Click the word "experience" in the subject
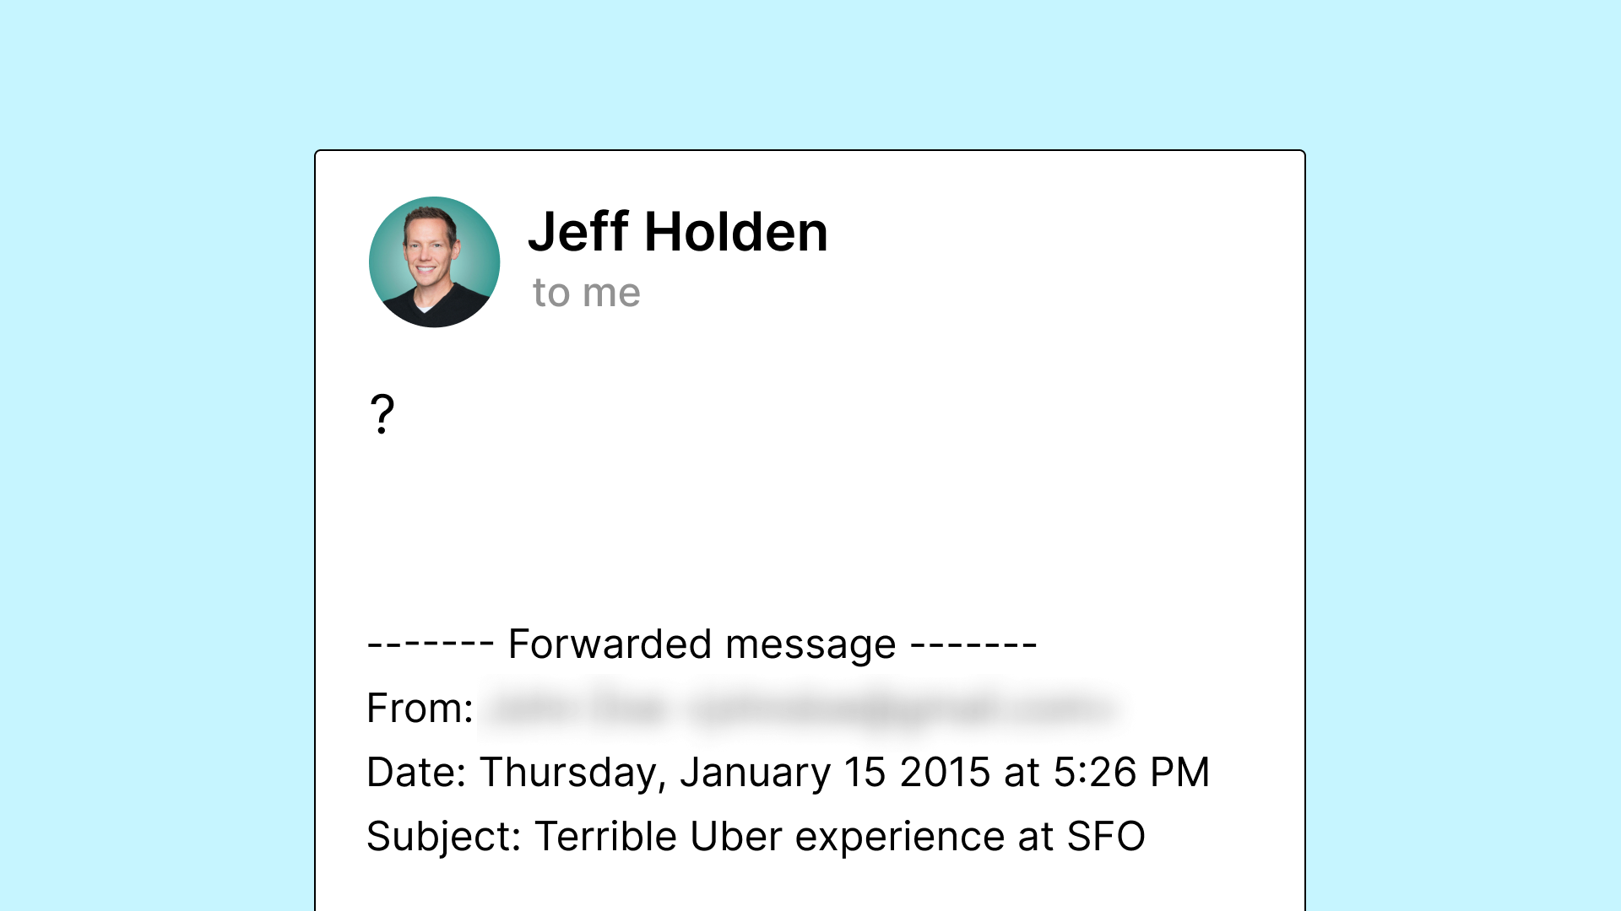This screenshot has height=911, width=1621. coord(899,836)
